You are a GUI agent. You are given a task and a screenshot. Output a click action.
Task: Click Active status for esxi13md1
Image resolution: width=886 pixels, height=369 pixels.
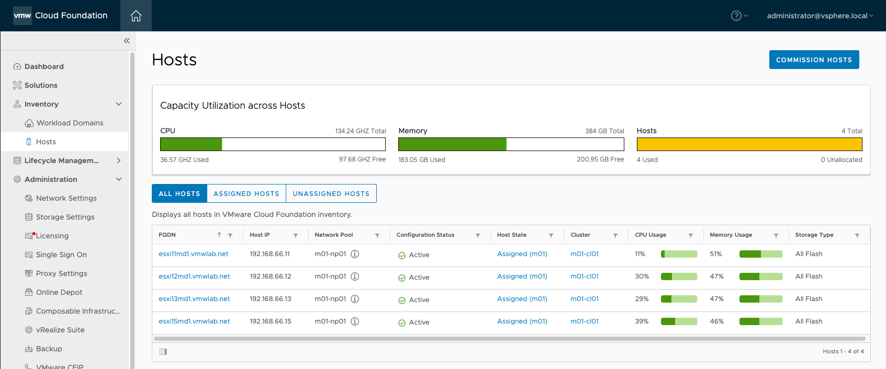414,300
